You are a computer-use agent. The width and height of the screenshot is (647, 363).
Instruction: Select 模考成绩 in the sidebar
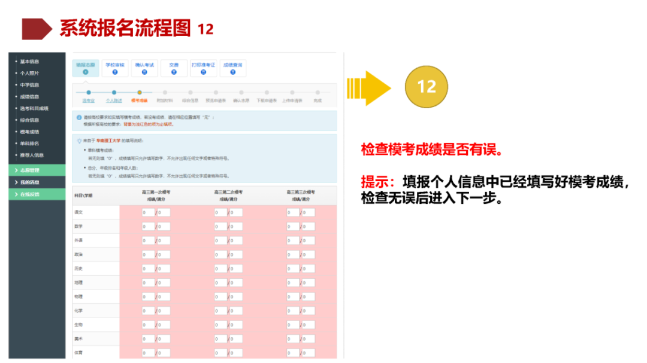[x=29, y=131]
